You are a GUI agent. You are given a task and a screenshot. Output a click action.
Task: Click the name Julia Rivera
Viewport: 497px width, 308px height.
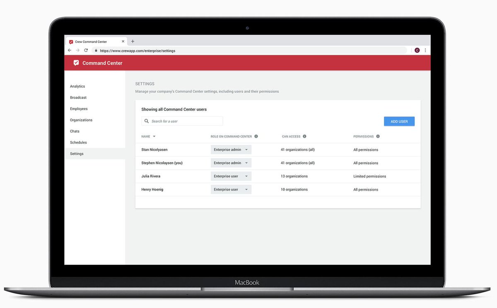[x=151, y=176]
